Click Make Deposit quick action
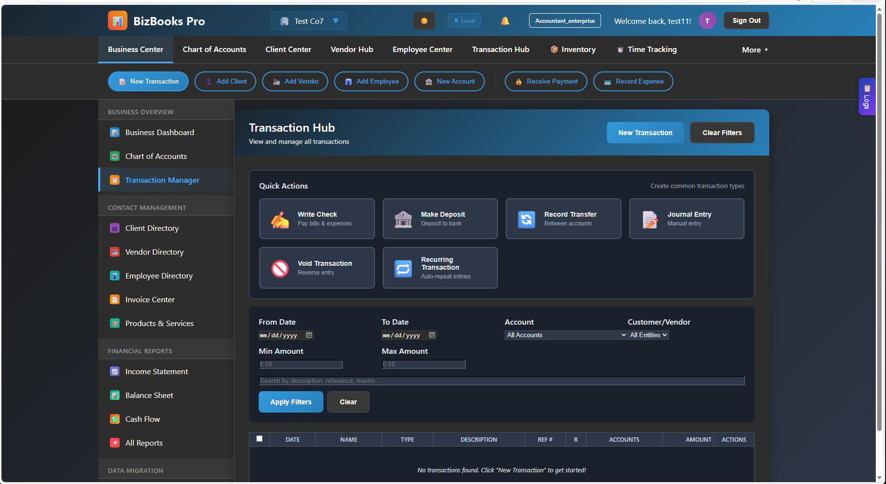 (440, 219)
